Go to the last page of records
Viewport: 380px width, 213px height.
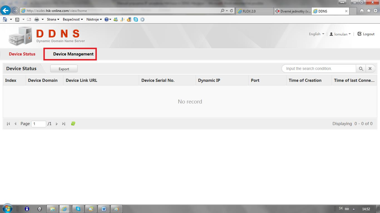[64, 124]
